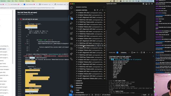
Task: Expand the WORKTREES section
Action: coord(80,93)
